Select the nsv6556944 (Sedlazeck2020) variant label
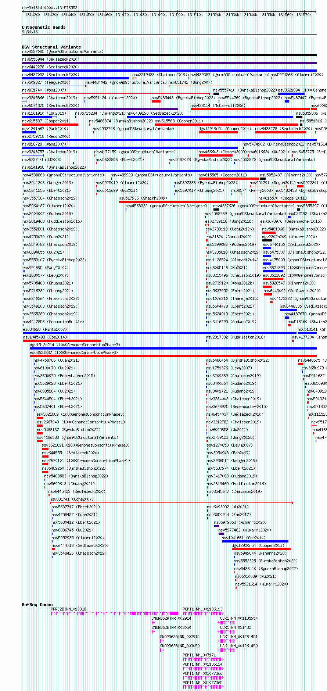This screenshot has width=327, height=691. 51,59
